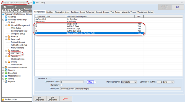The height and width of the screenshot is (102, 185).
Task: Open the Compliance Within Days unit dropdown
Action: point(173,82)
